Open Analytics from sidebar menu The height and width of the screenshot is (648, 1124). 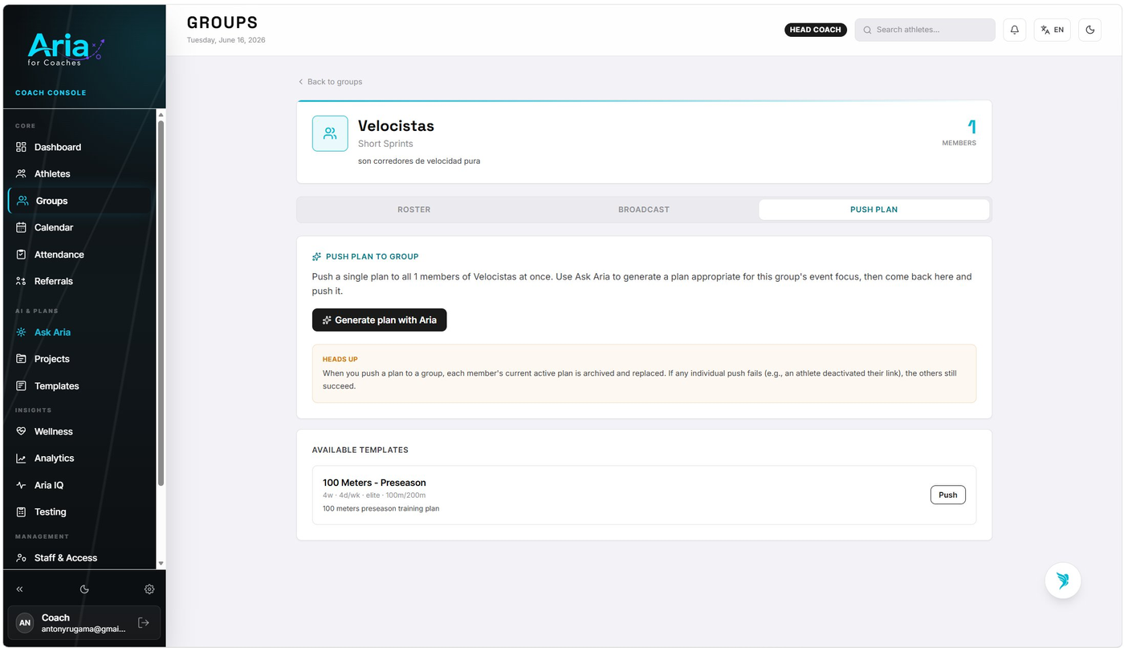click(55, 458)
